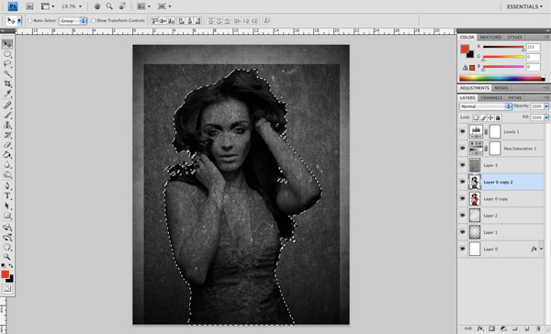Launch Bridge from the application bar

click(29, 6)
